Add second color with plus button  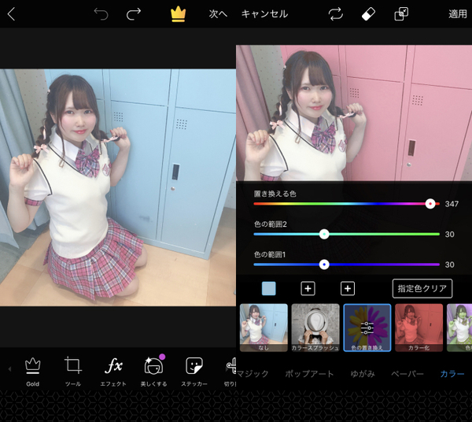click(308, 289)
